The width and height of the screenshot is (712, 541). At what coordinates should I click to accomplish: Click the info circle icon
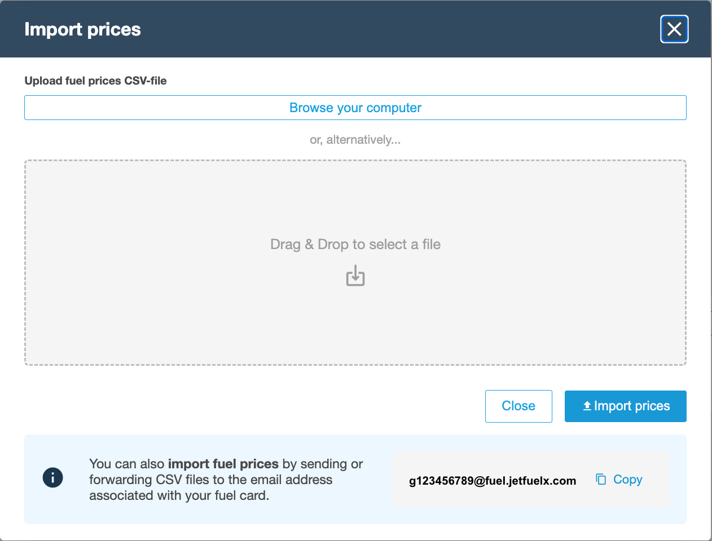tap(53, 478)
